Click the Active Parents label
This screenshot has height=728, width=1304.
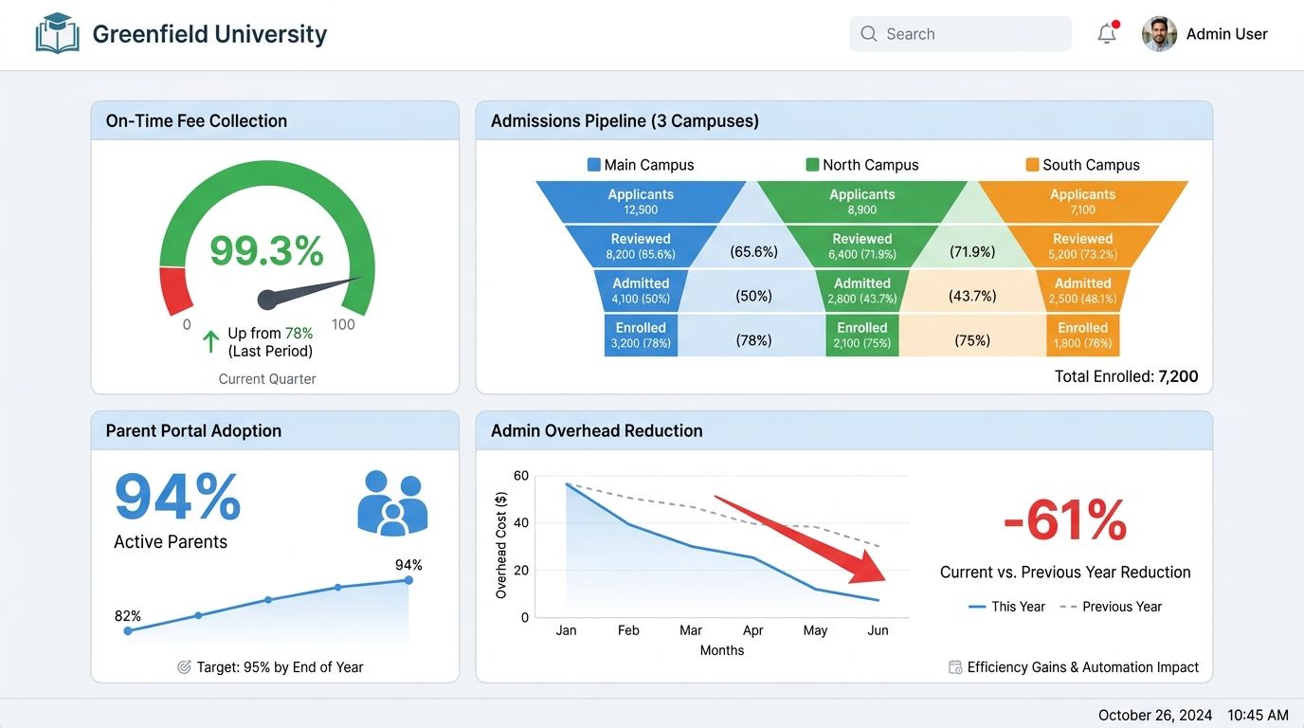tap(171, 542)
